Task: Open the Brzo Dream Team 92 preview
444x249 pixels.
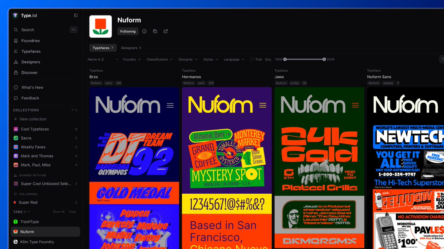Action: point(134,153)
